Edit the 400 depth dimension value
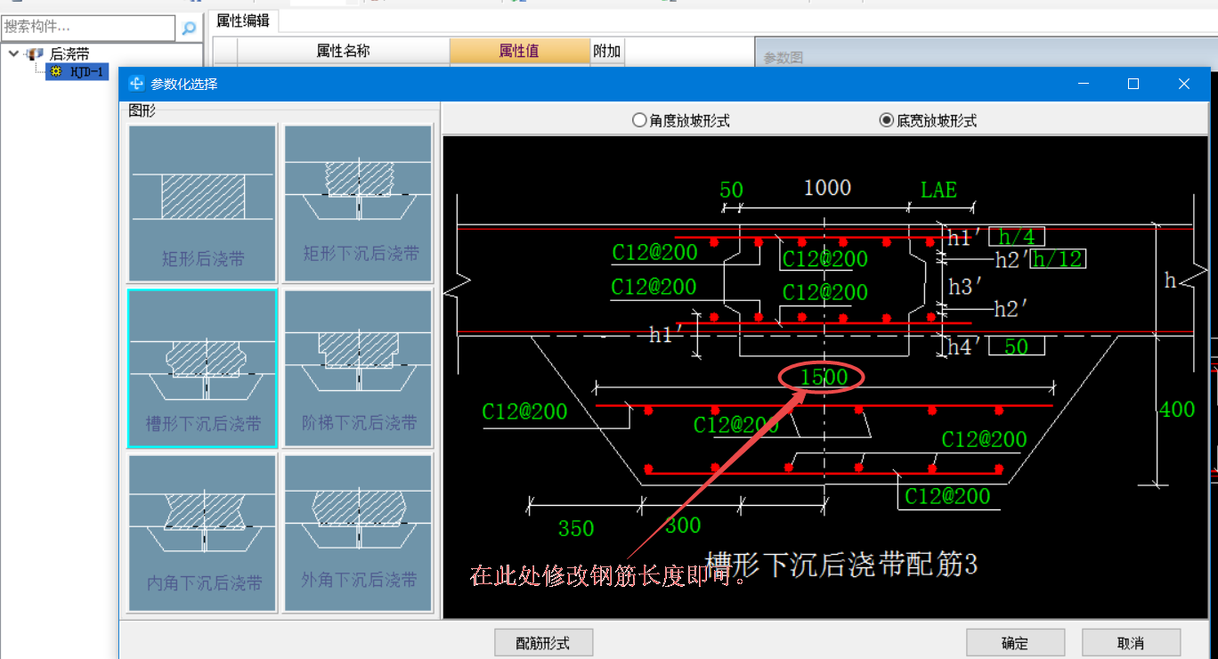 click(1177, 411)
